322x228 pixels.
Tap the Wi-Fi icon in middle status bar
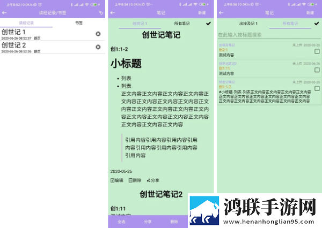[195, 4]
